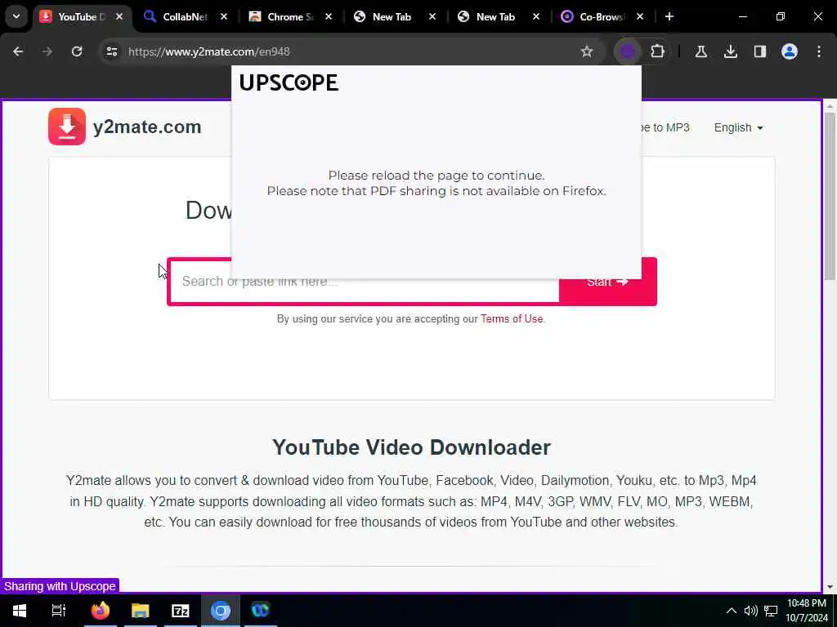This screenshot has height=627, width=837.
Task: Switch to the first New Tab
Action: (x=392, y=17)
